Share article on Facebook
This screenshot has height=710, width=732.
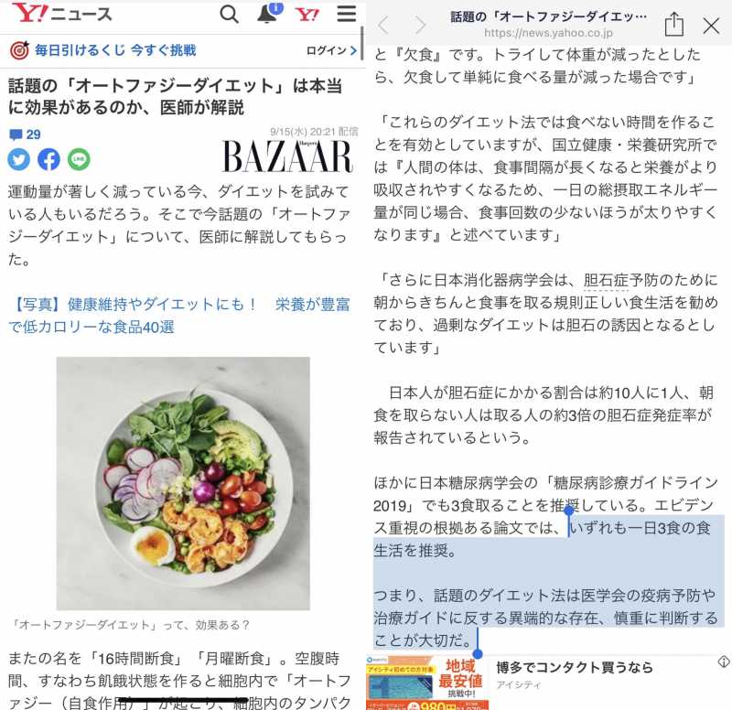point(49,159)
